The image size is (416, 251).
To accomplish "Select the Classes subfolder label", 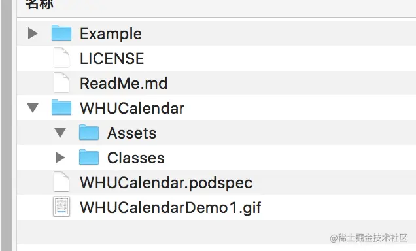I will click(x=136, y=158).
